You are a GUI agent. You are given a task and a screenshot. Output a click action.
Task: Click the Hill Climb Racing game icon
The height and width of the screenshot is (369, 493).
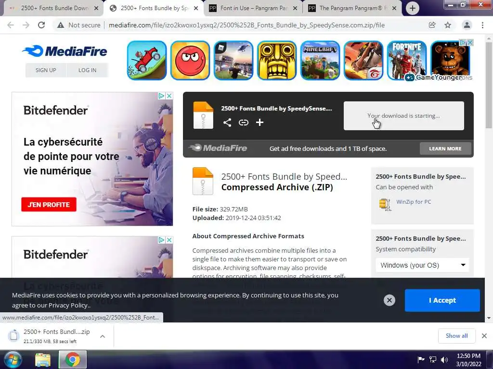click(x=147, y=60)
